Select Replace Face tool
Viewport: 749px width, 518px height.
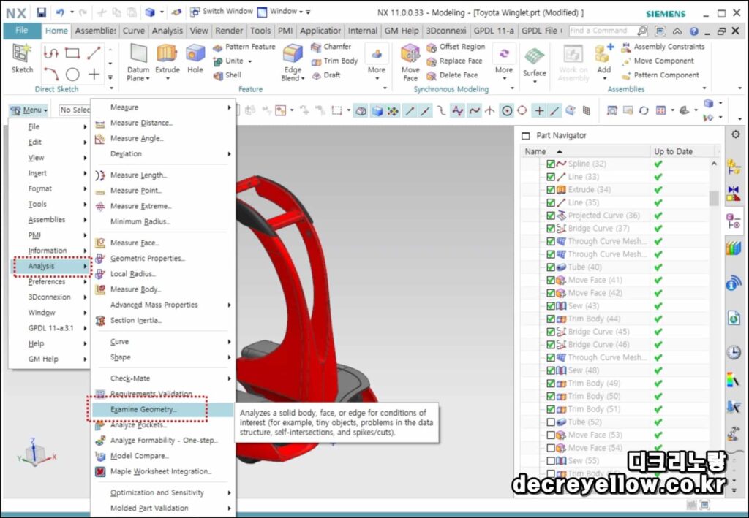point(454,61)
